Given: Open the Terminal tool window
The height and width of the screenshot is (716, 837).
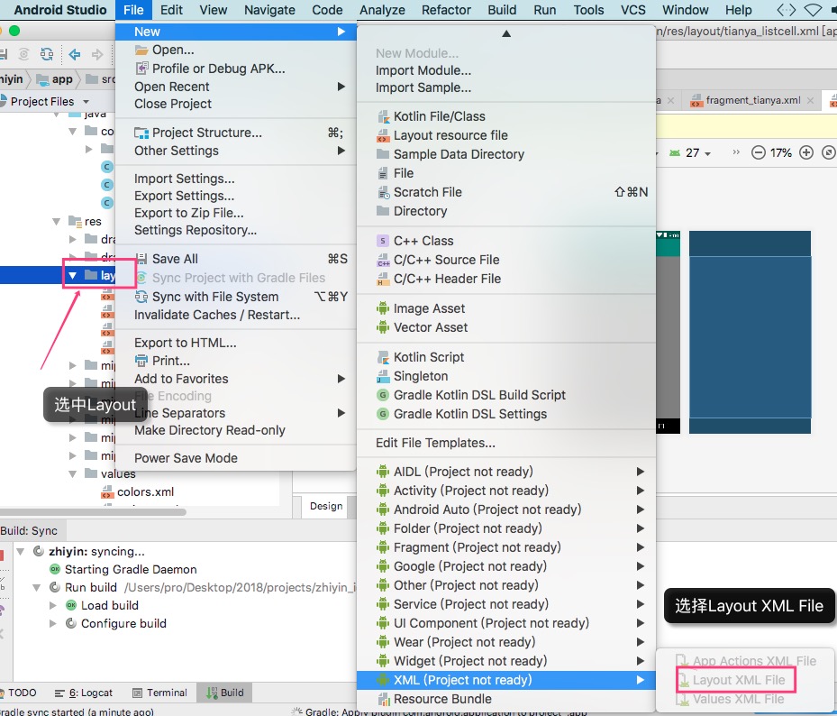Looking at the screenshot, I should (159, 693).
